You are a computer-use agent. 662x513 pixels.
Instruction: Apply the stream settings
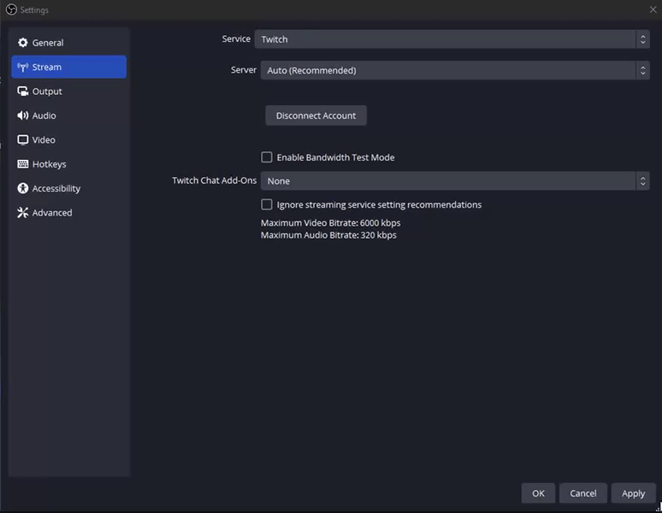(x=633, y=493)
